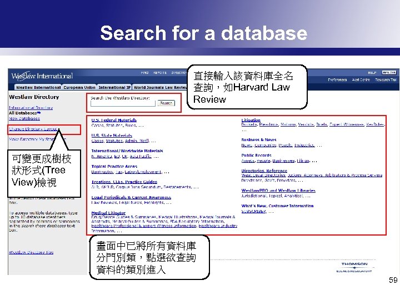Switch to the International IP tab
Screen dimensions: 400x300
(114, 87)
